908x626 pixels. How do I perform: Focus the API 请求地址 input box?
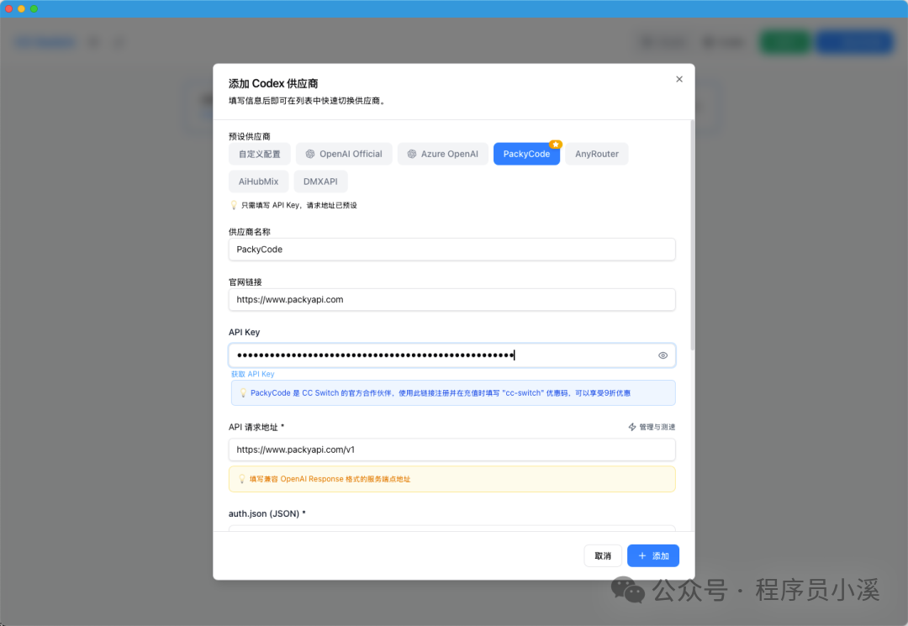(x=451, y=450)
